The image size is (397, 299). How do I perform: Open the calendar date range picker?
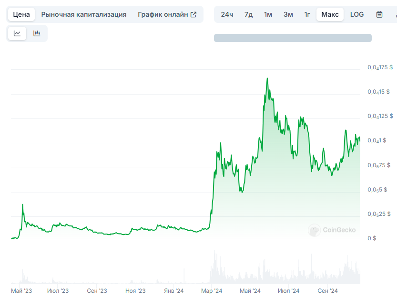click(379, 14)
